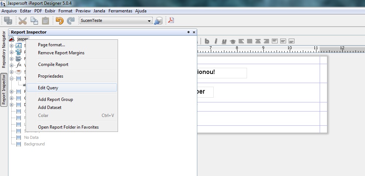365x176 pixels.
Task: Expand the band node directly below the Title child
Action: coord(11,91)
